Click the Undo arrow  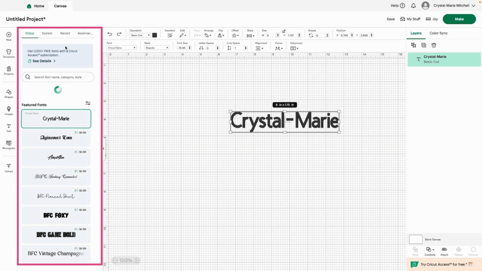click(110, 34)
